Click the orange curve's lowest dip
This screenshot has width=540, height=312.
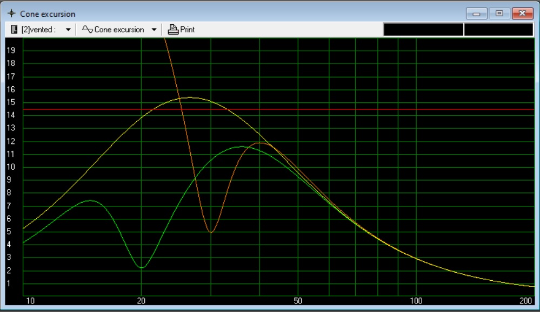[211, 232]
